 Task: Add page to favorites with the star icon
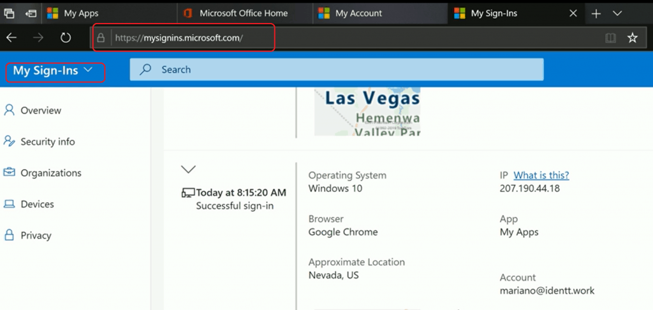(x=632, y=38)
